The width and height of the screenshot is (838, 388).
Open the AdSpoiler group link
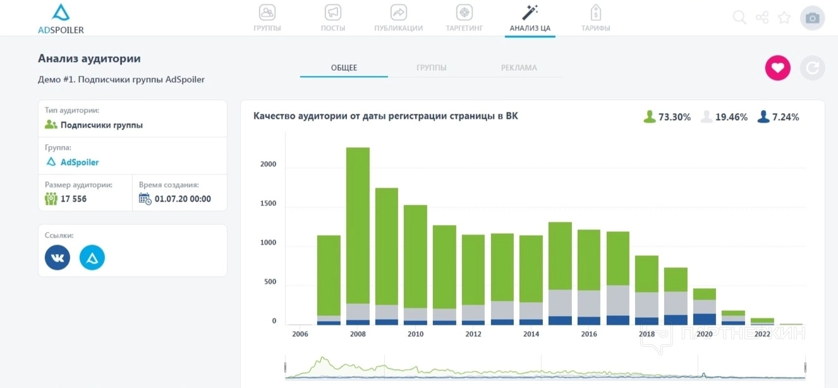click(80, 162)
